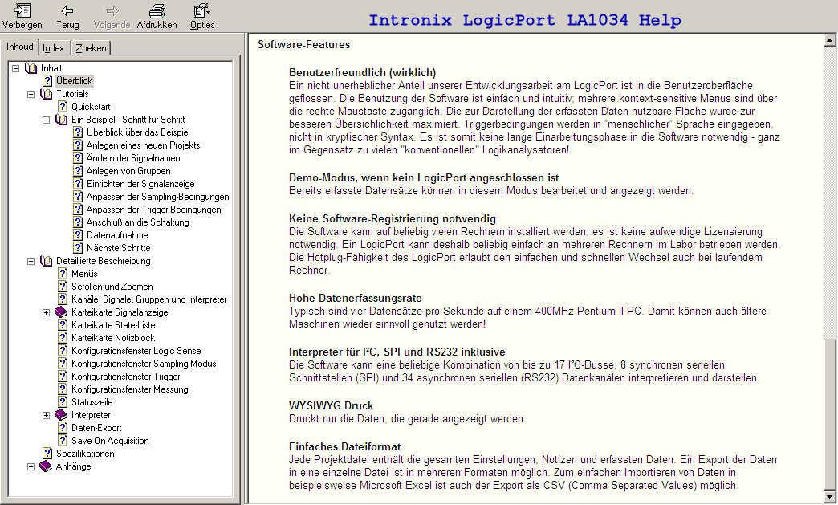Switch to the Index tab
This screenshot has width=838, height=505.
coord(54,48)
